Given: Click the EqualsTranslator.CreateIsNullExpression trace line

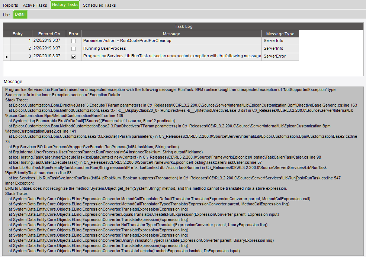Looking at the screenshot, I should click(x=144, y=215).
